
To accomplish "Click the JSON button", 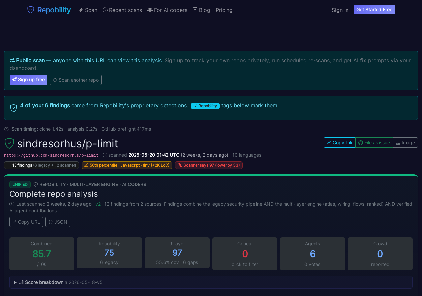I will coord(58,222).
